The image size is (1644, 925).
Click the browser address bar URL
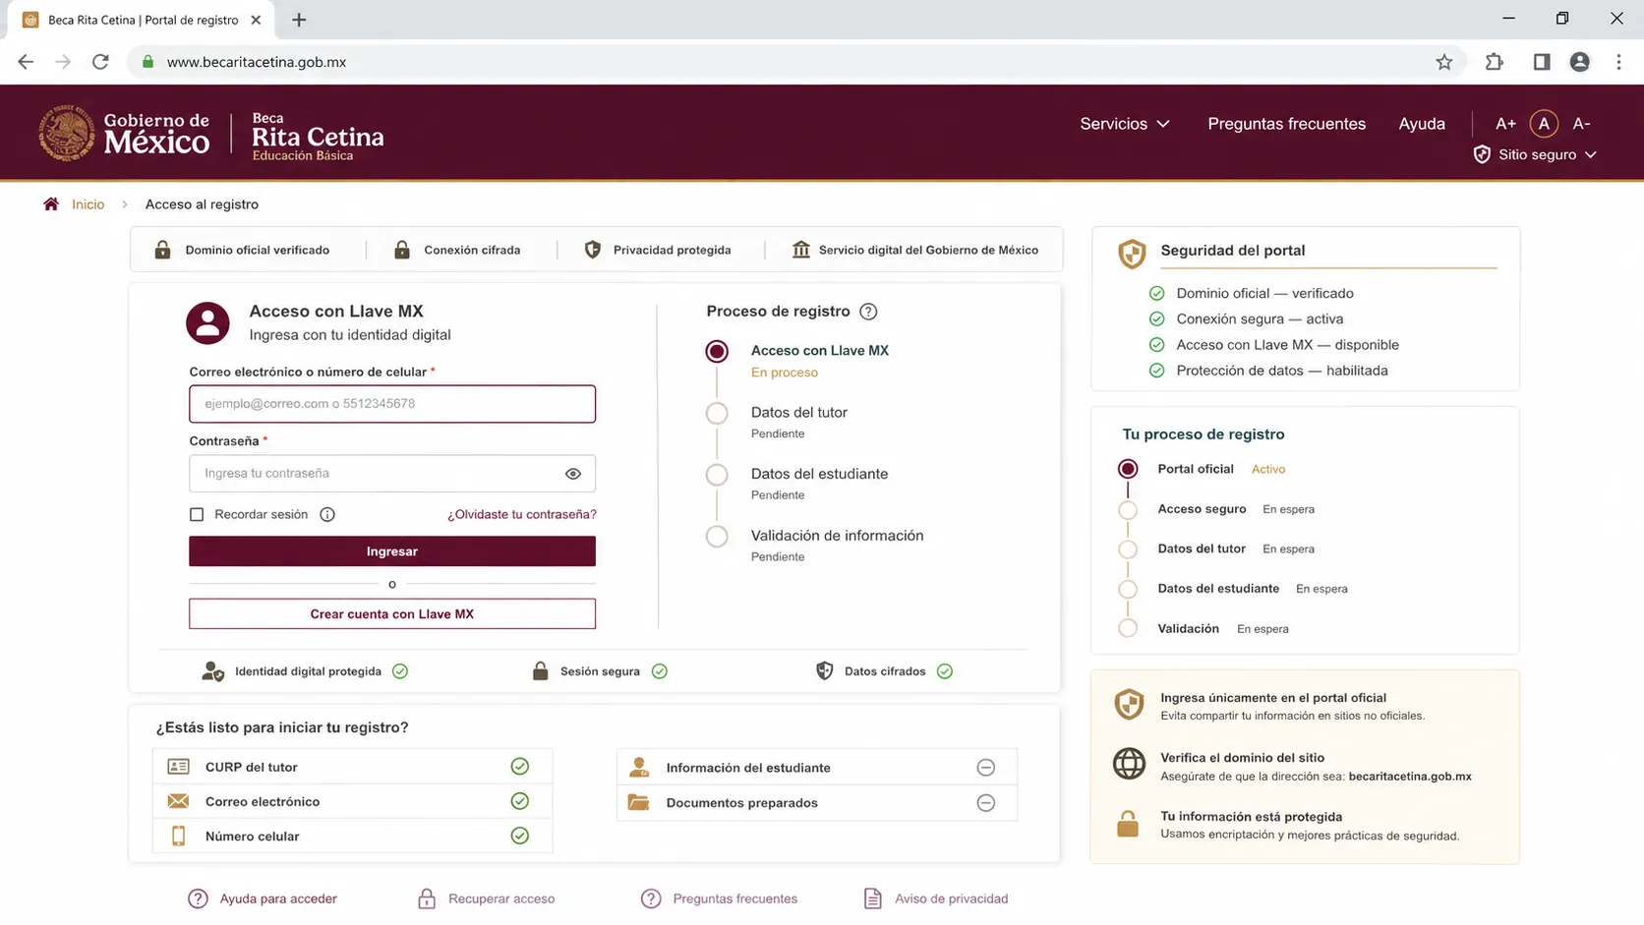[257, 62]
